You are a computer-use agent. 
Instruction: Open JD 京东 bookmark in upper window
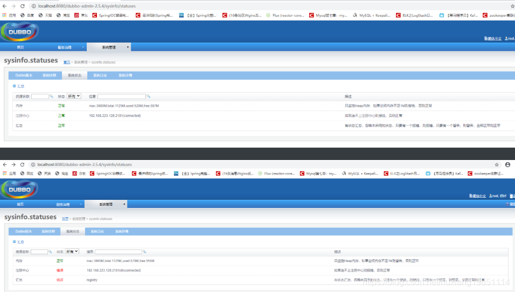81,15
